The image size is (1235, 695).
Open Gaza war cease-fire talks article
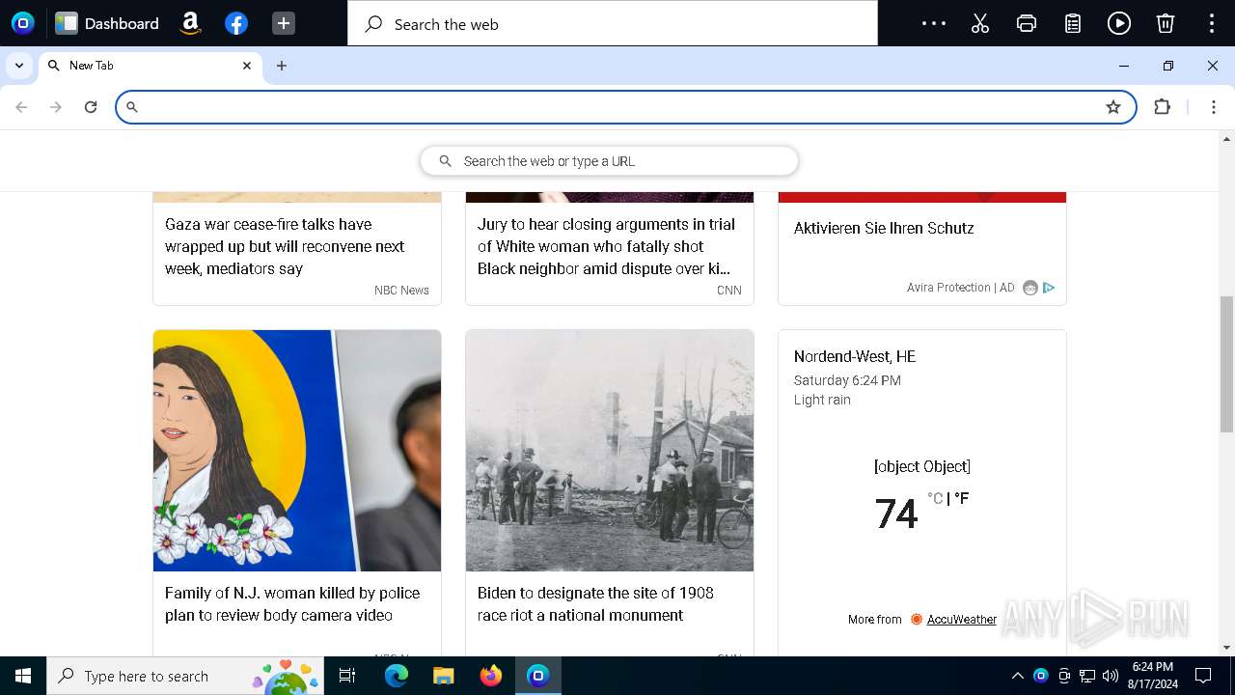(x=284, y=246)
